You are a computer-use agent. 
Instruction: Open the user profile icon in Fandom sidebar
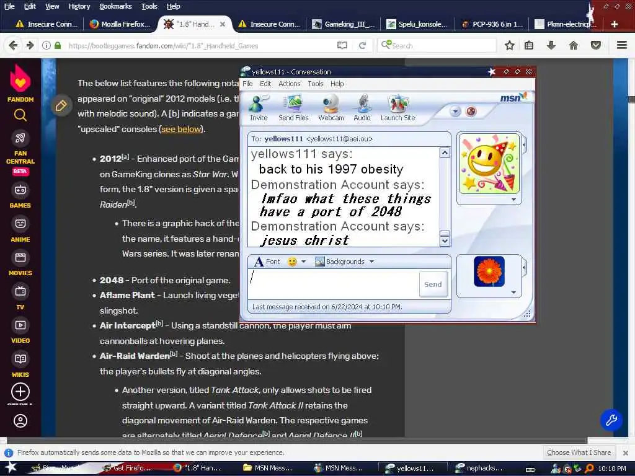coord(20,421)
